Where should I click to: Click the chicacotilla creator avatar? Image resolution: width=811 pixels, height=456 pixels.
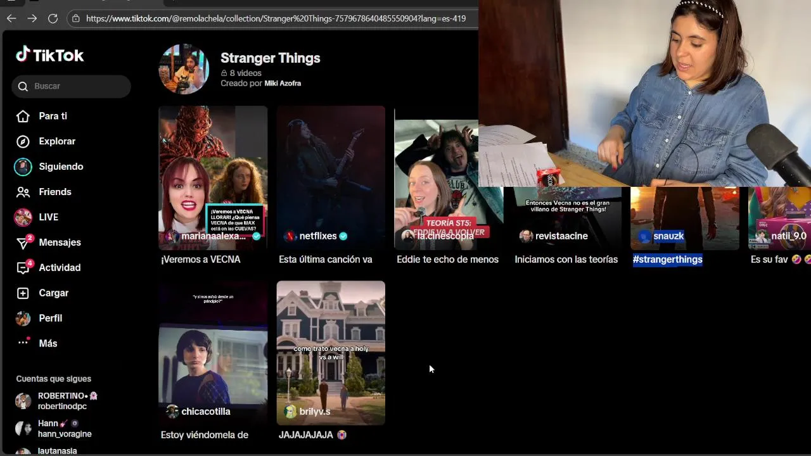pos(172,412)
